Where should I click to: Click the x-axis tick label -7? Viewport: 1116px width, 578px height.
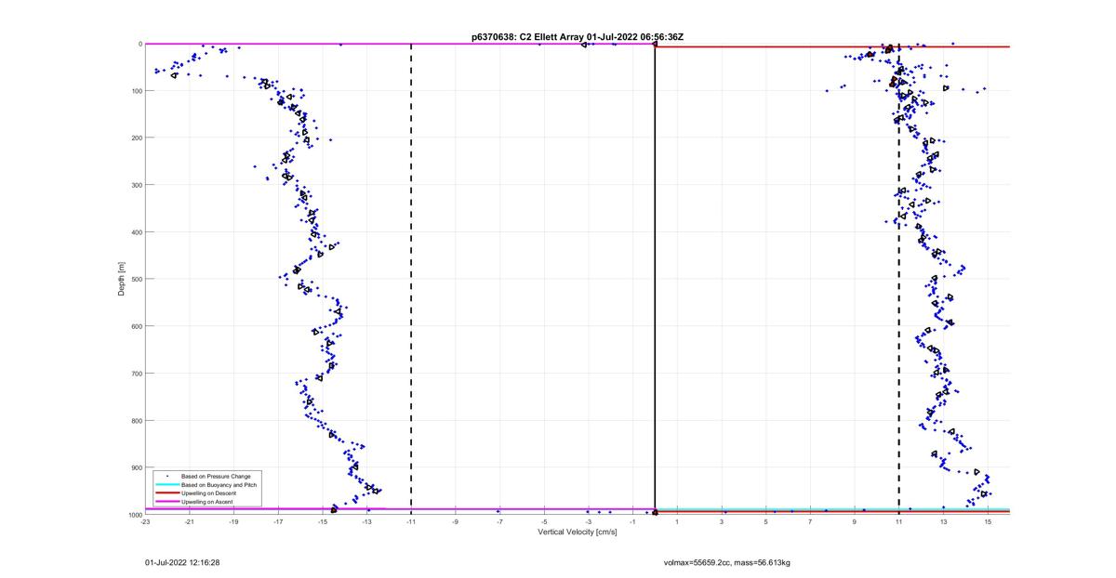pos(499,521)
